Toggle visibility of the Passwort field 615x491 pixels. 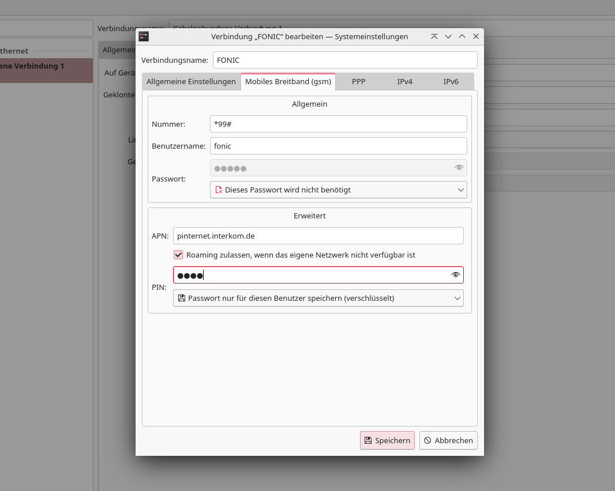459,168
